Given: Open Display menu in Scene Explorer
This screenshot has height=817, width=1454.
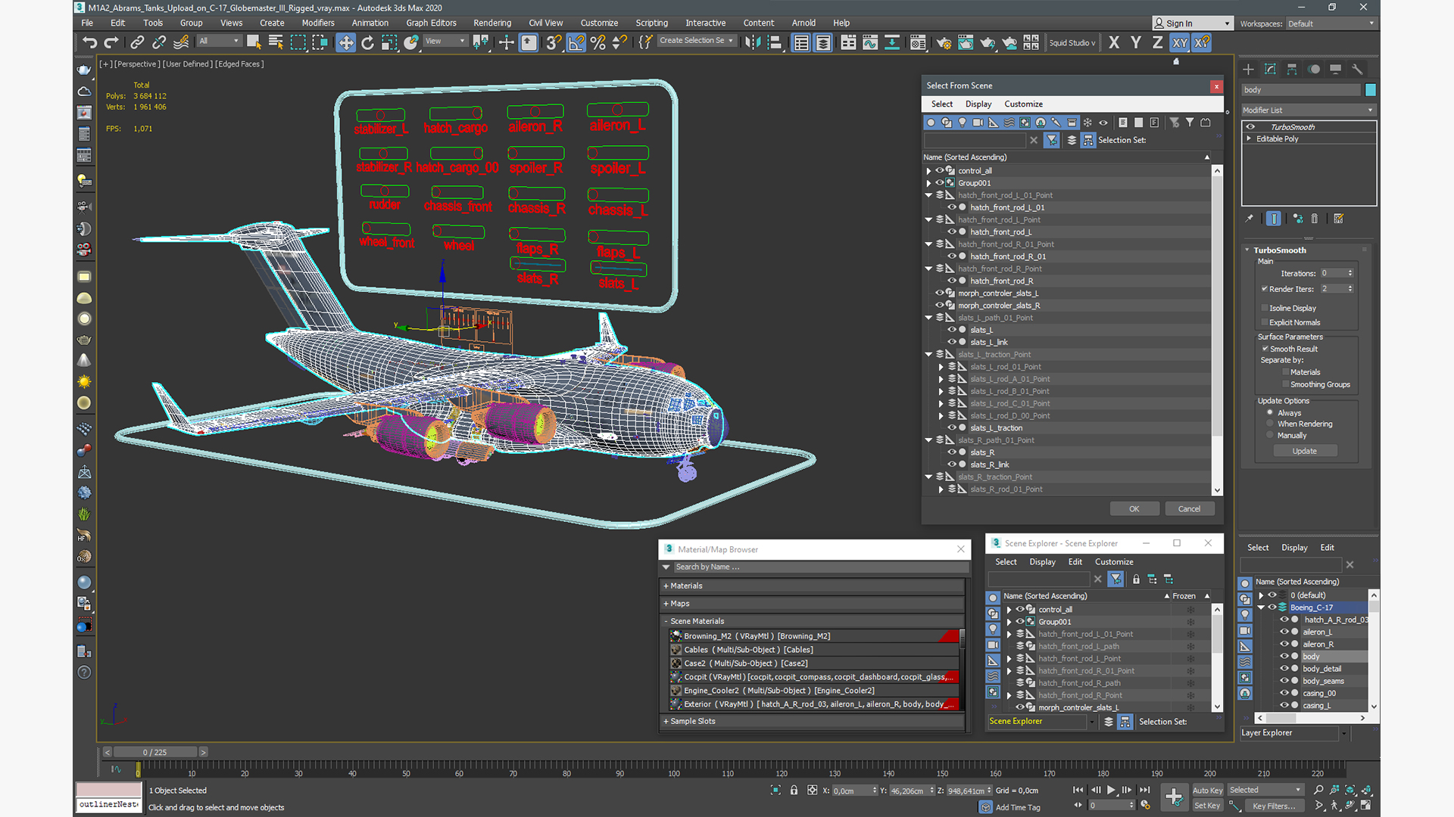Looking at the screenshot, I should 1042,561.
